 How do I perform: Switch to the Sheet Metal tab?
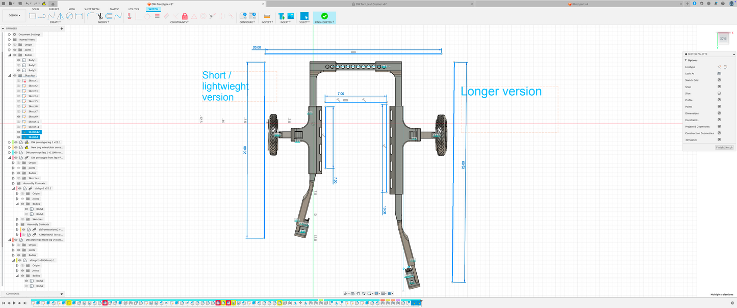click(92, 9)
